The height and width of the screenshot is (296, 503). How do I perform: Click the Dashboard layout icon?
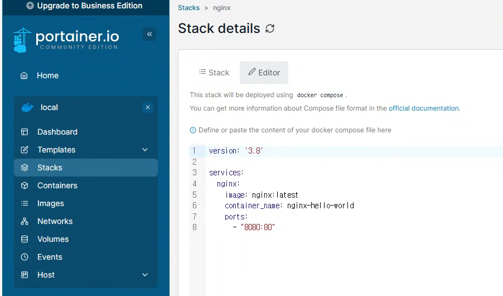coord(25,132)
